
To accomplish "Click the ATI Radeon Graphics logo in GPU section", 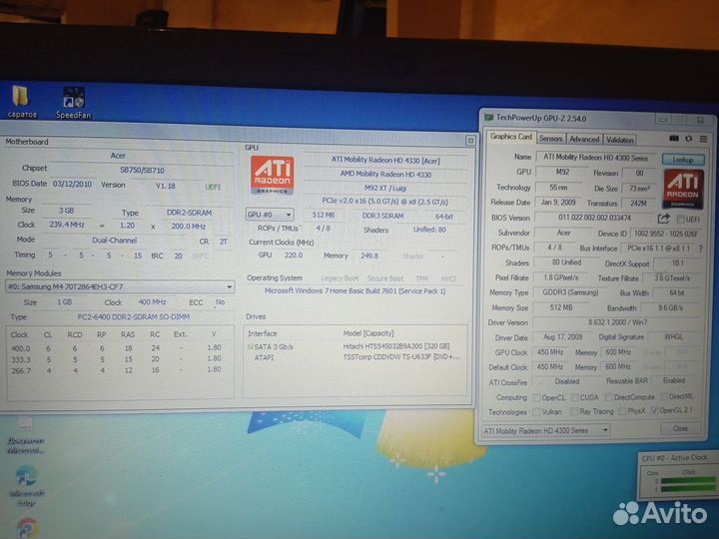I will [x=273, y=175].
